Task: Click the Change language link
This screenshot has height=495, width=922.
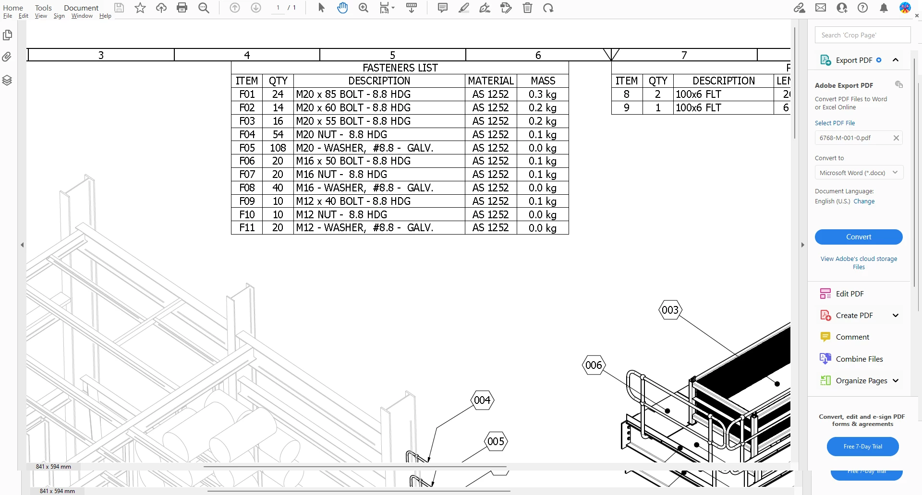Action: 864,201
